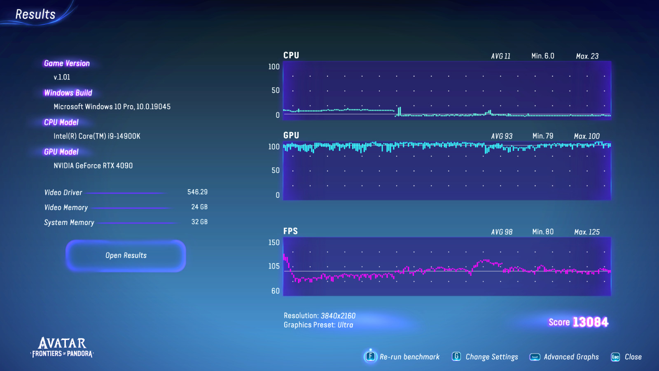The height and width of the screenshot is (371, 659).
Task: Show Advanced Graphs
Action: [x=571, y=357]
